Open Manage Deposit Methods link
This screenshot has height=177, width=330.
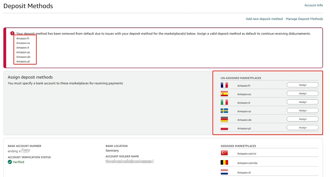[x=304, y=19]
